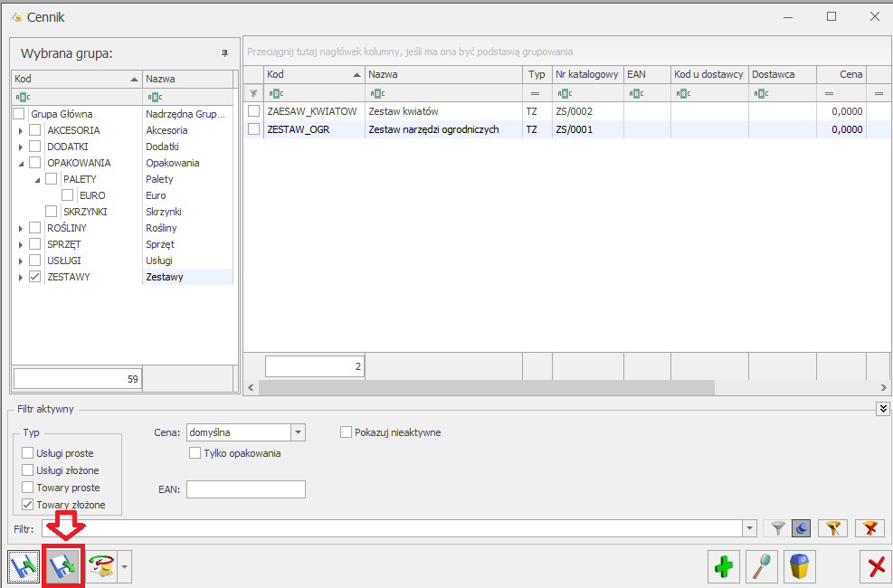The image size is (893, 588).
Task: Click the highlighted second save-arrow icon
Action: [64, 567]
